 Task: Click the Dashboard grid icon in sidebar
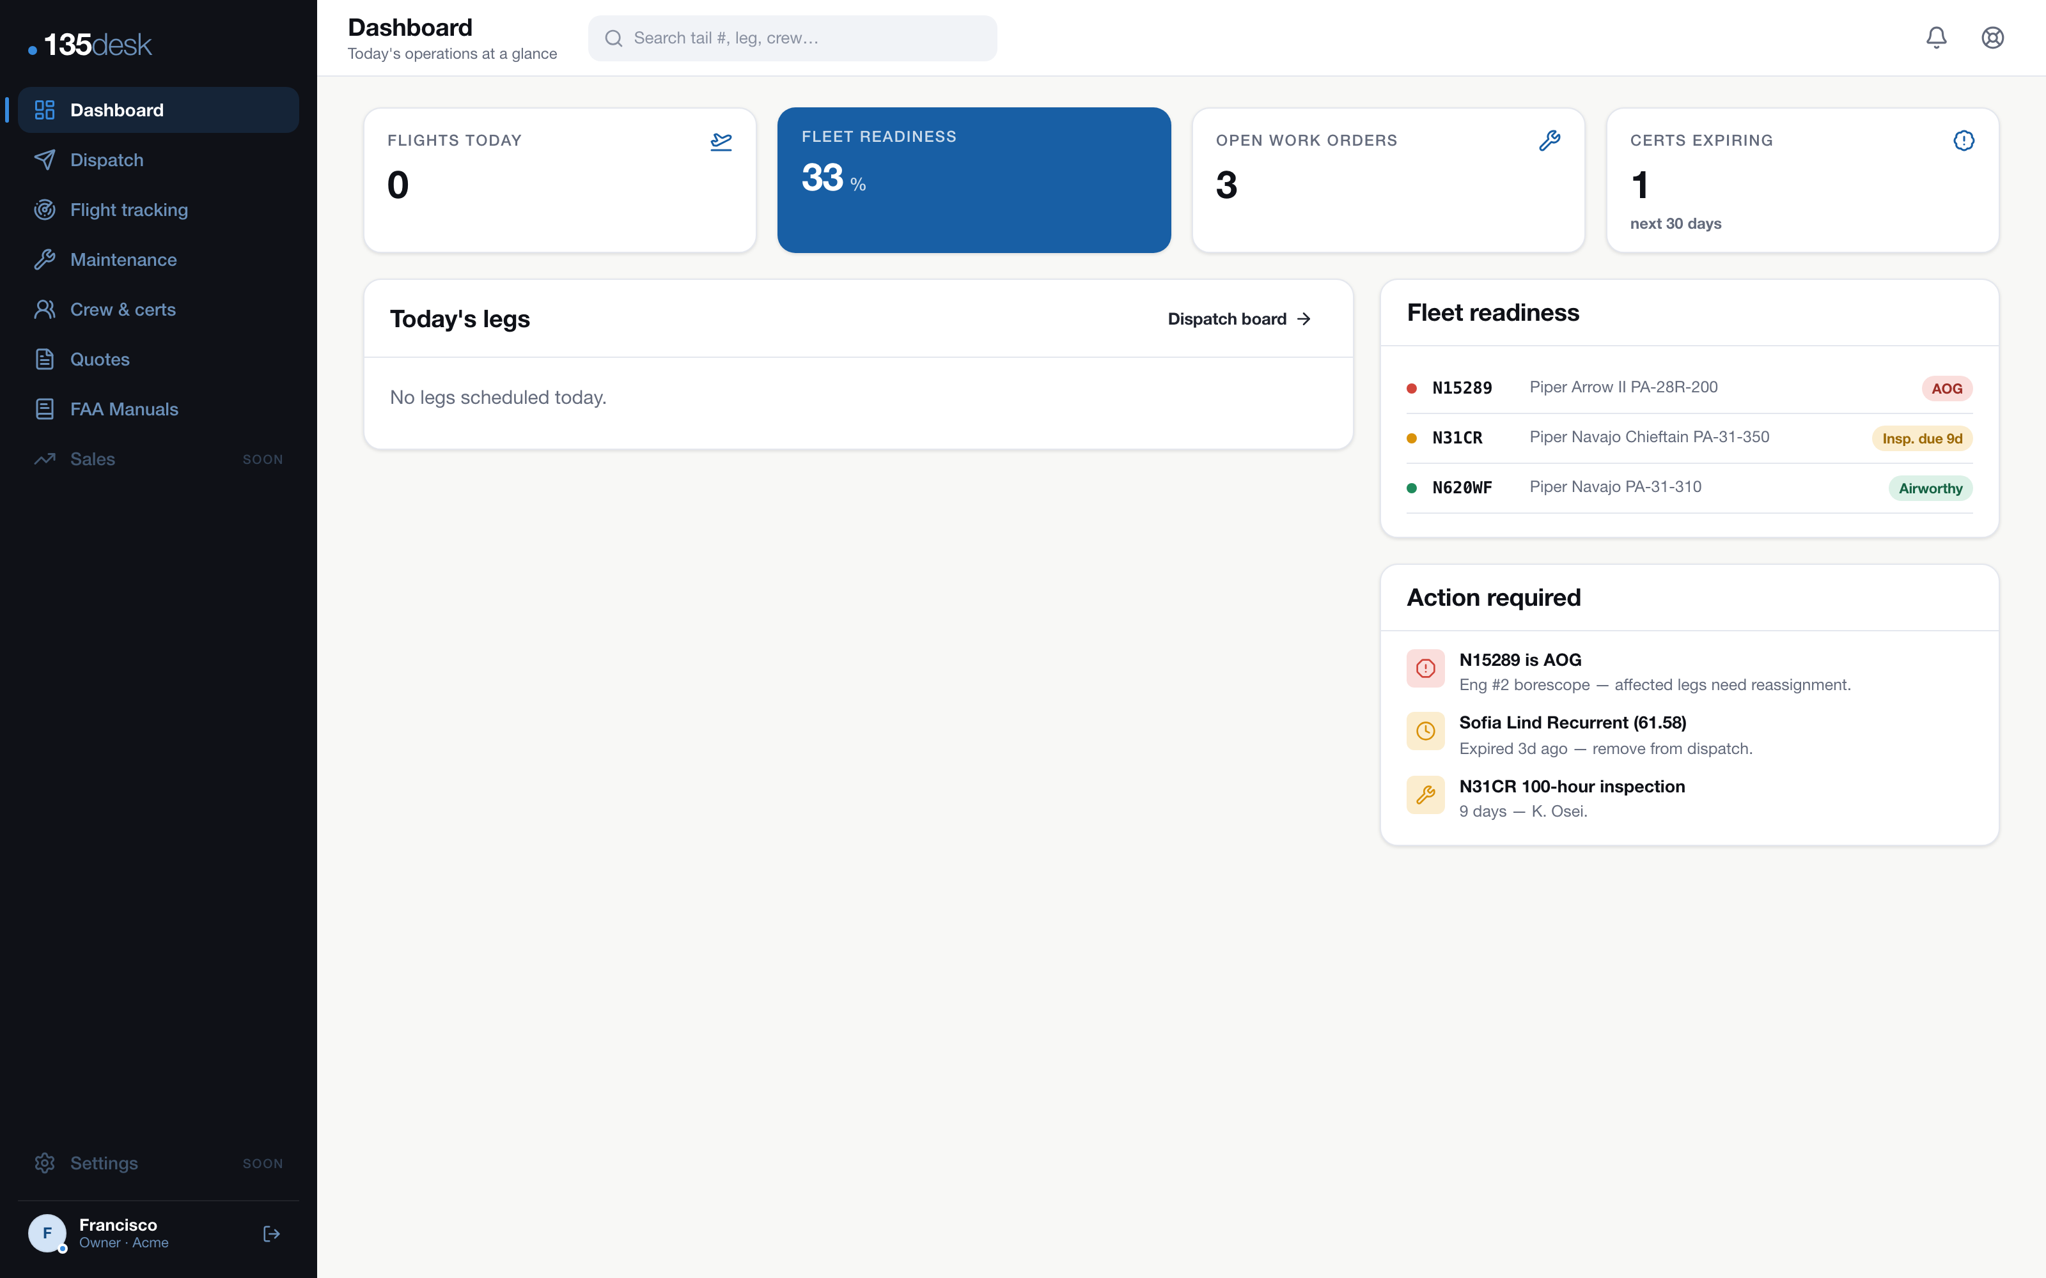point(45,110)
